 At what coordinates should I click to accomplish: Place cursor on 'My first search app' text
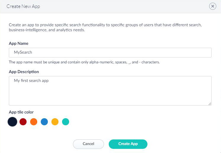coord(31,80)
